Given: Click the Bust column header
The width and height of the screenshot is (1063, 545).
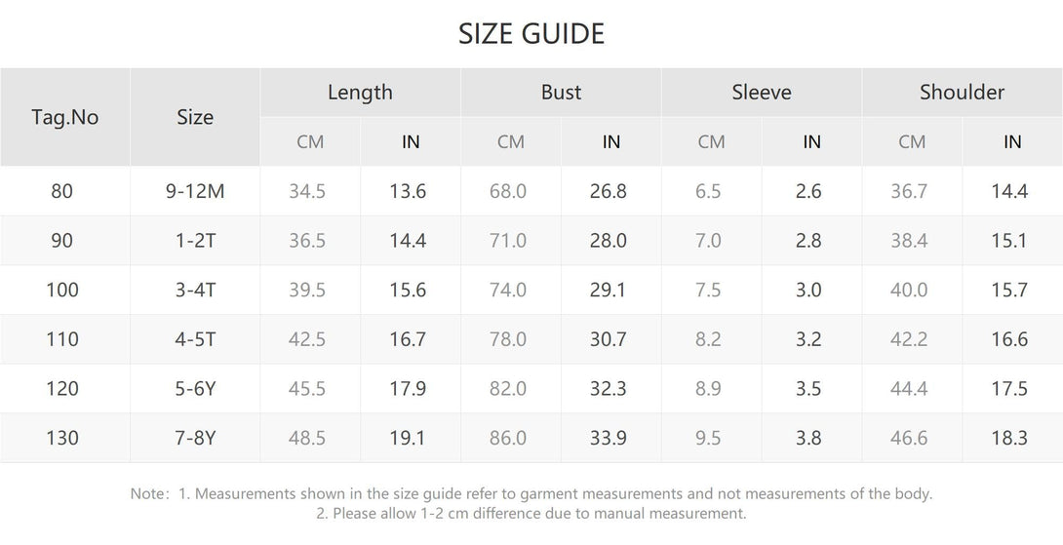Looking at the screenshot, I should click(561, 93).
